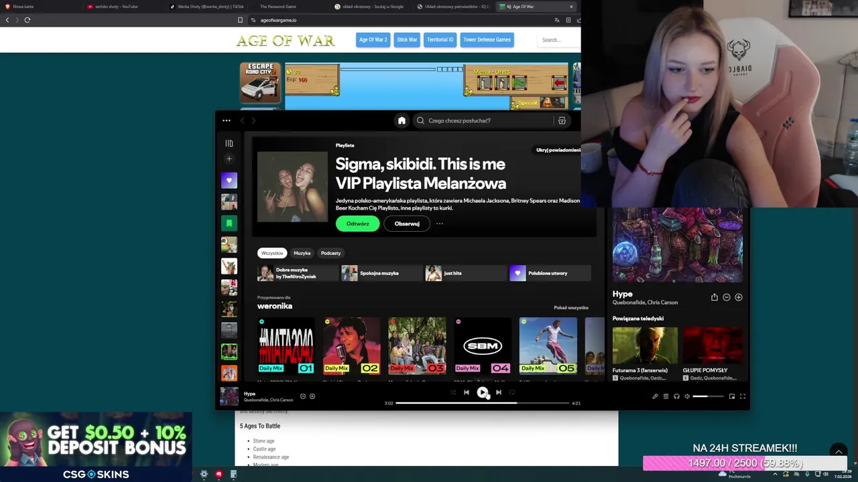
Task: Open GŁUPIE POMYSŁY related video
Action: point(713,353)
